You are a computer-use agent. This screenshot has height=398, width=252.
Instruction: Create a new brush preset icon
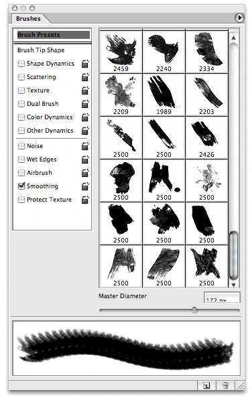tap(206, 385)
